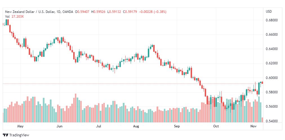
Task: Open the TradingView text link
Action: [x=19, y=135]
